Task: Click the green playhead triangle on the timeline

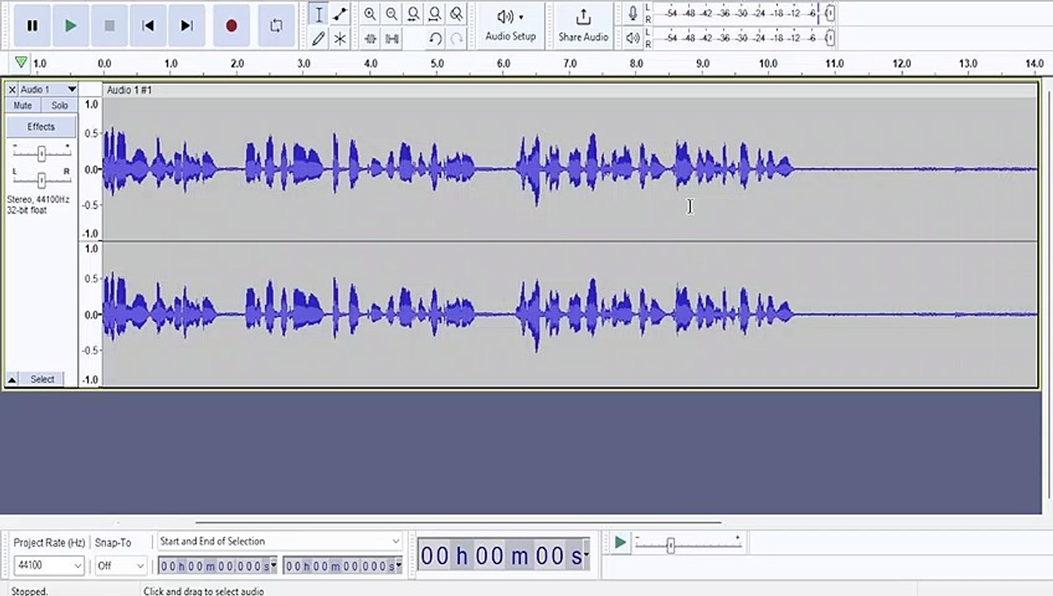Action: (21, 63)
